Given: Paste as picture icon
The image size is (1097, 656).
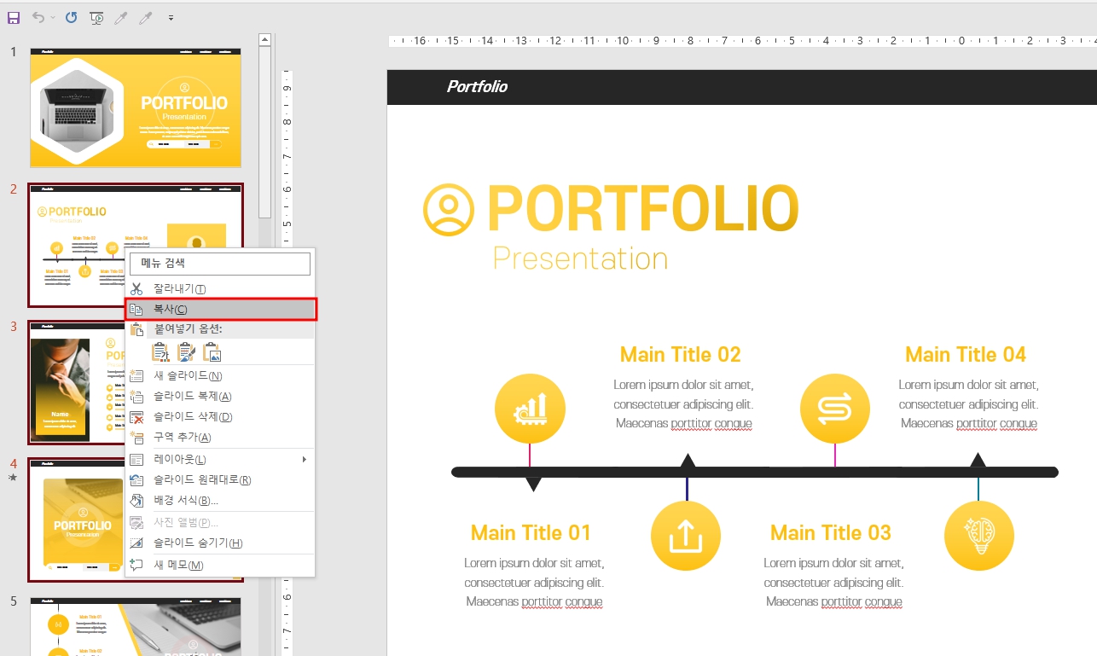Looking at the screenshot, I should click(x=212, y=351).
